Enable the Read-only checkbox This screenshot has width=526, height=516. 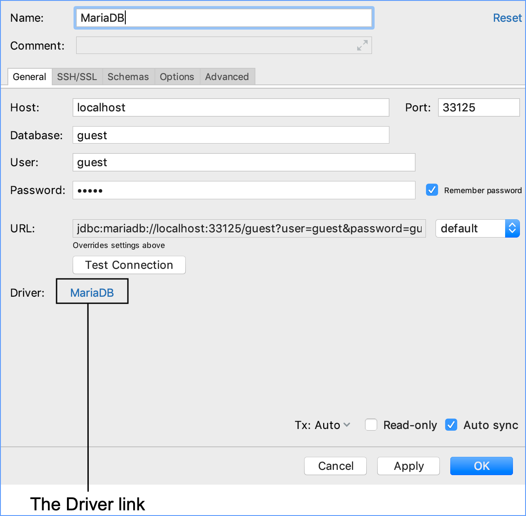pos(371,425)
